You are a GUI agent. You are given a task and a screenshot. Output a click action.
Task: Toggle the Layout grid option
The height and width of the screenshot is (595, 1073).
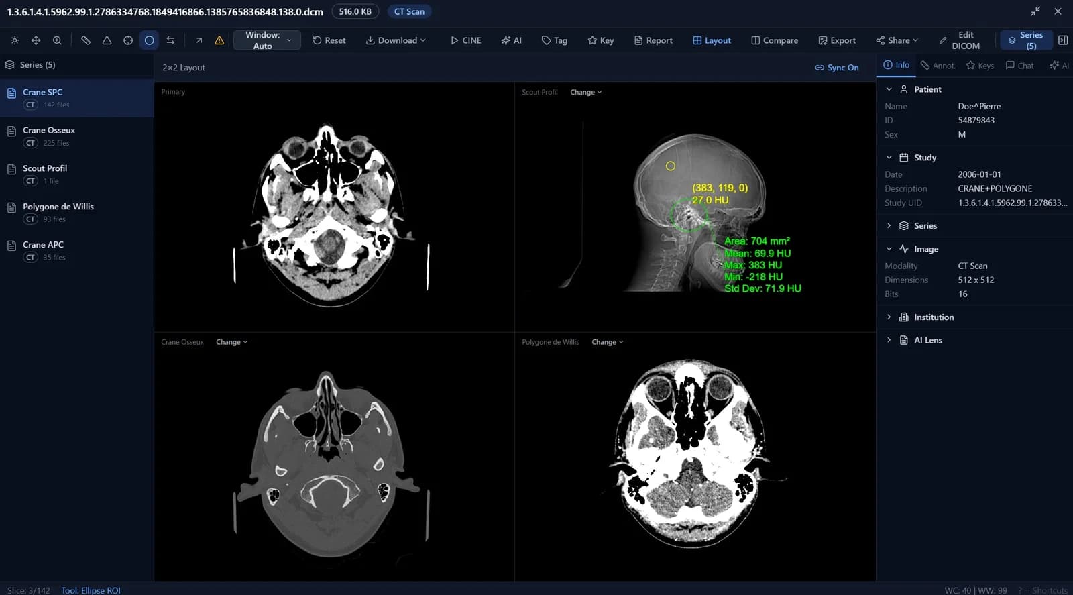(x=712, y=40)
